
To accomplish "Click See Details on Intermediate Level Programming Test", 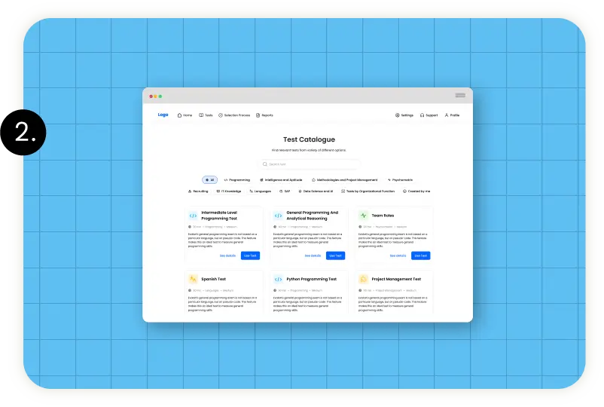I will [227, 256].
